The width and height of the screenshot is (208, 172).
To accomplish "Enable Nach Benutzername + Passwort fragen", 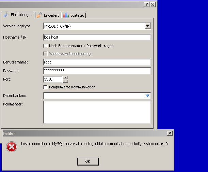I will [x=45, y=46].
